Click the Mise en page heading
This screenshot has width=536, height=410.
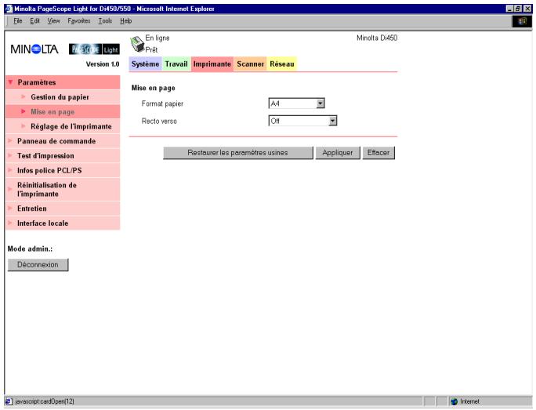[153, 88]
